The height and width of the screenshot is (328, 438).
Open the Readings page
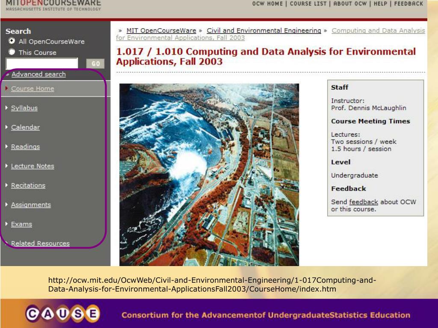pyautogui.click(x=25, y=147)
